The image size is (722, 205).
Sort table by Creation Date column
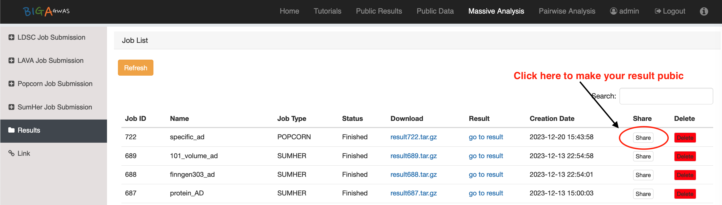tap(552, 118)
